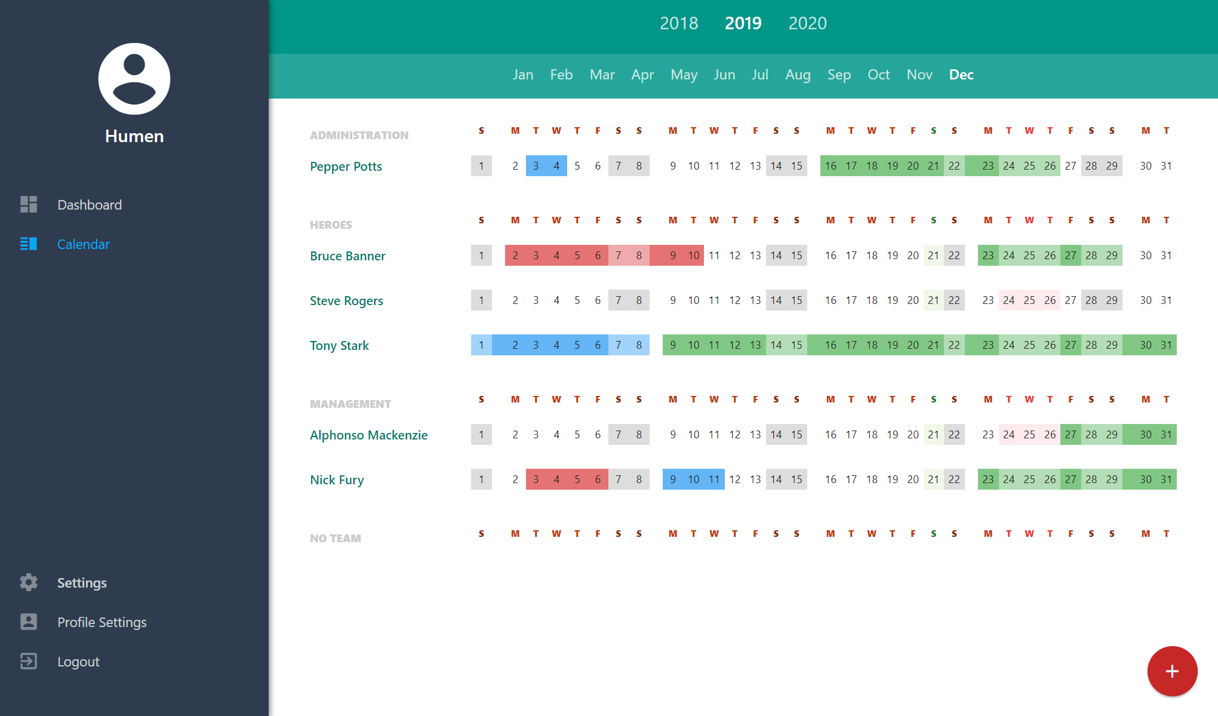Open Bruce Banner's employee page
Viewport: 1218px width, 716px height.
pos(347,256)
